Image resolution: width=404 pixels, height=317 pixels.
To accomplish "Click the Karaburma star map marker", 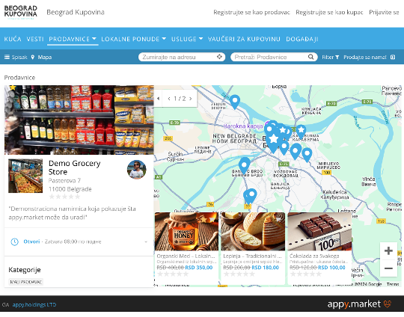I will [x=301, y=132].
